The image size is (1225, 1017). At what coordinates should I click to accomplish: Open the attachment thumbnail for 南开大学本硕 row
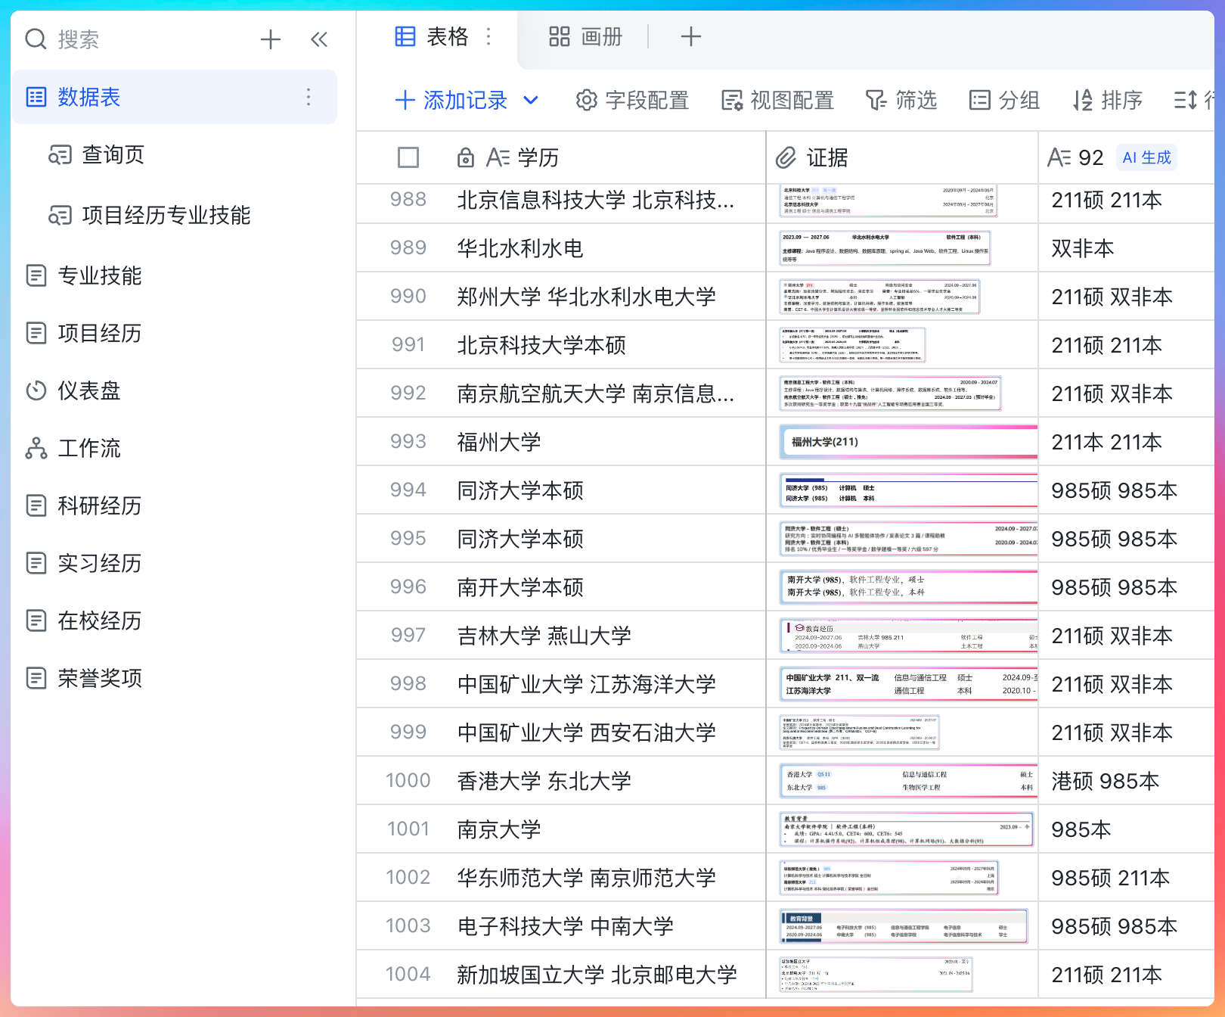point(908,587)
